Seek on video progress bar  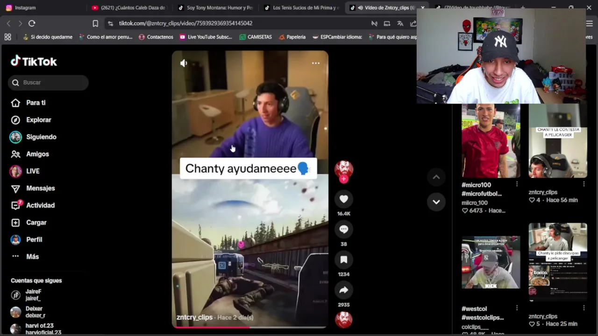(x=250, y=327)
